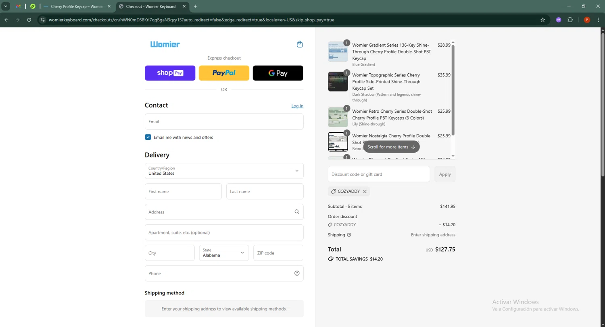This screenshot has height=327, width=605.
Task: Click the Subtotal · 5 items text
Action: pos(345,207)
